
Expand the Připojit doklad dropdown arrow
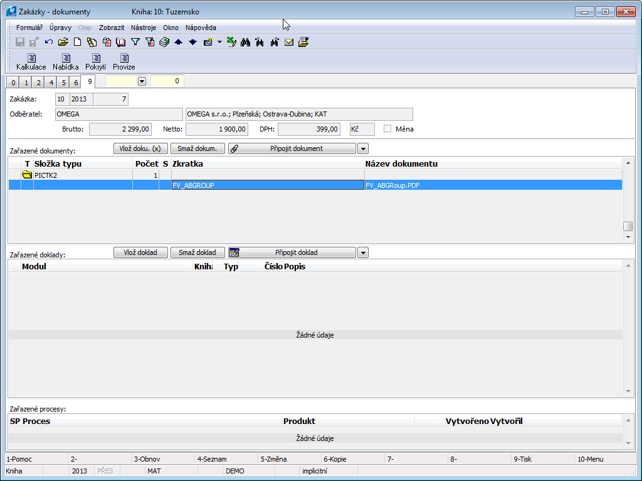(x=362, y=252)
